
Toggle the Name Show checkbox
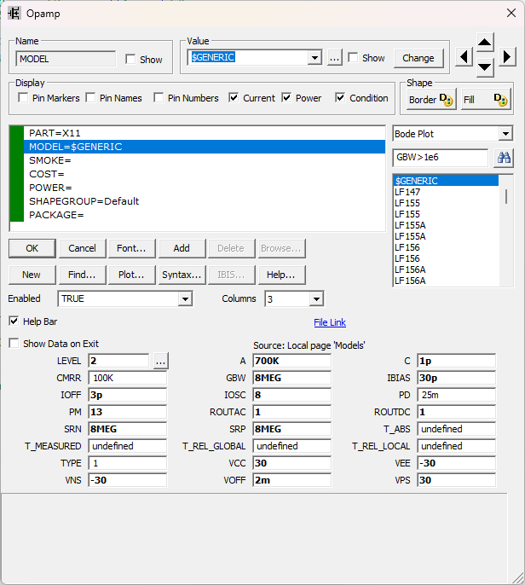[130, 60]
